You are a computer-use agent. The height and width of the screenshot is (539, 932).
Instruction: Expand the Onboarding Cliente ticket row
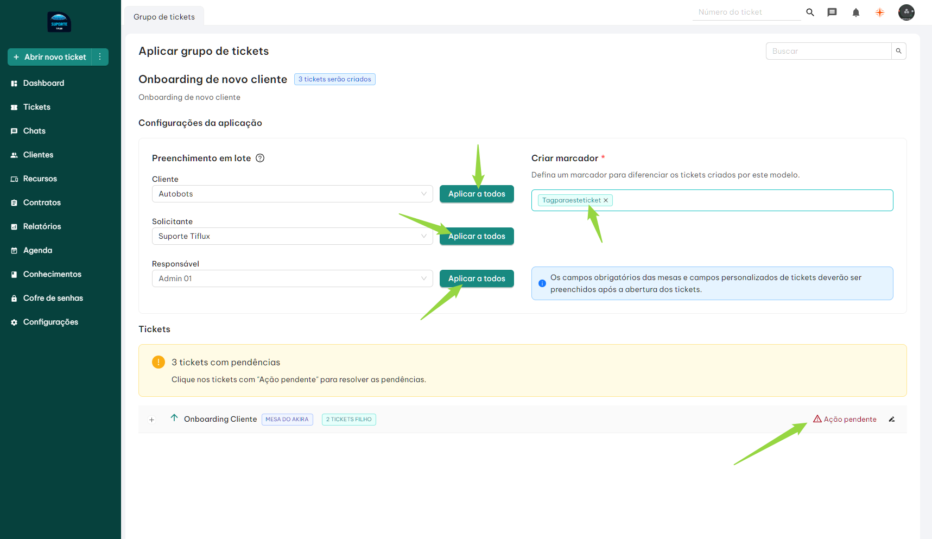point(152,420)
